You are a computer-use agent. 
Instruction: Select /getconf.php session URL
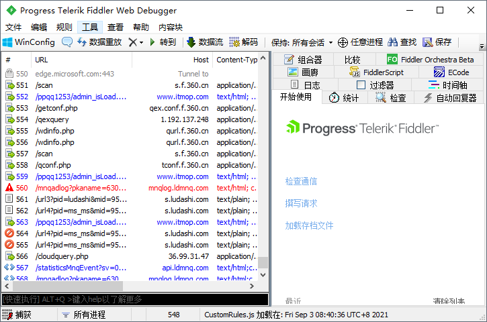(x=56, y=108)
